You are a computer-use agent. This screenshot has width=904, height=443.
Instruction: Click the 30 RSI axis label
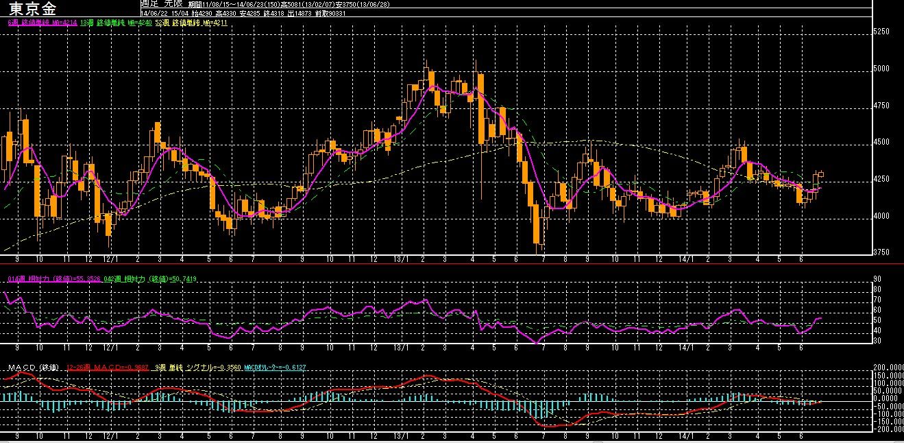(x=877, y=340)
